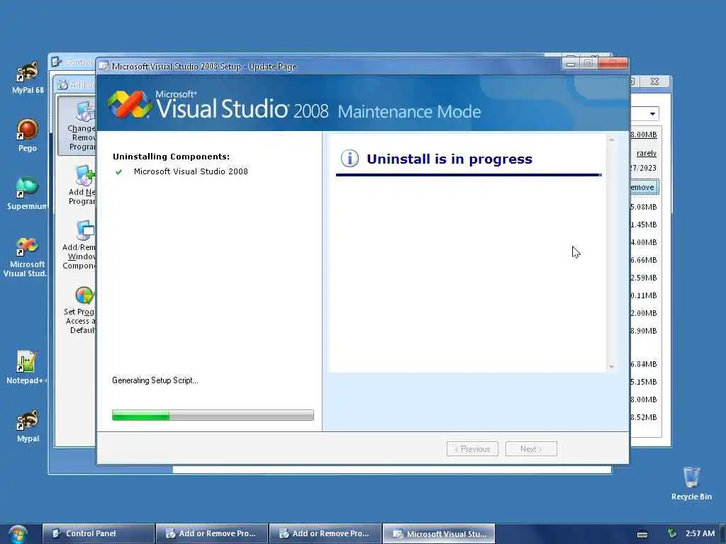Switch to Microsoft Visual Studio taskbar button
Viewport: 726px width, 544px height.
(x=438, y=533)
